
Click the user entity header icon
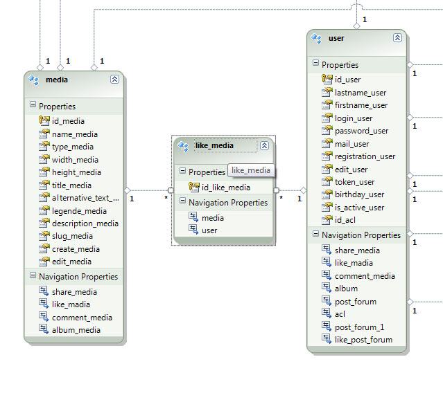click(x=317, y=38)
